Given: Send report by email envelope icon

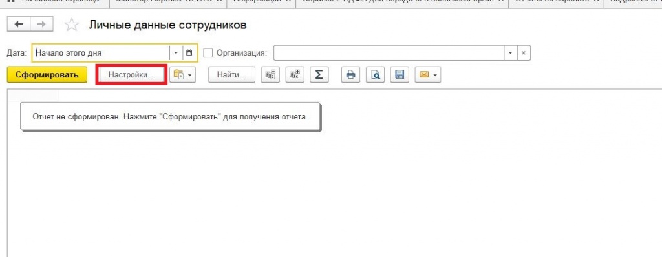Looking at the screenshot, I should point(428,75).
